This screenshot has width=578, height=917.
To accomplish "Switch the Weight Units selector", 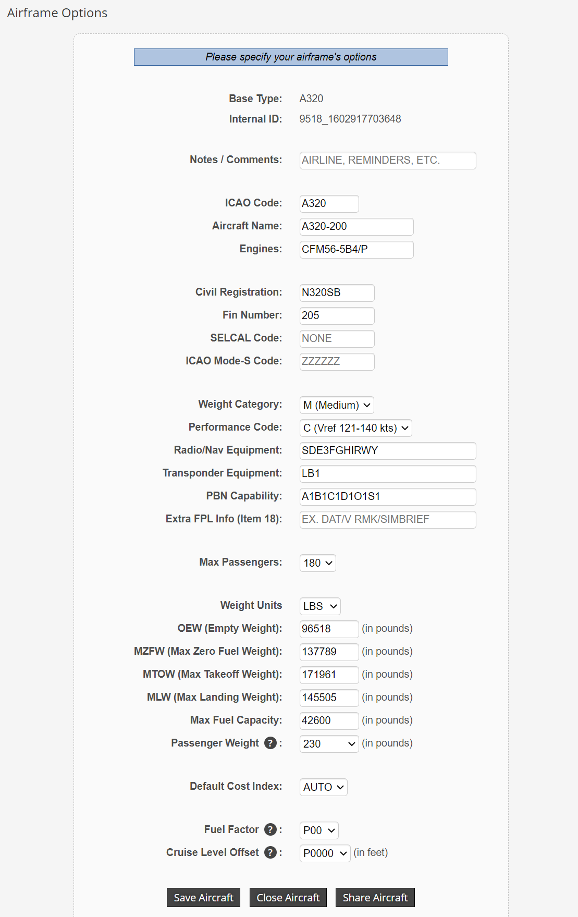I will [x=319, y=606].
